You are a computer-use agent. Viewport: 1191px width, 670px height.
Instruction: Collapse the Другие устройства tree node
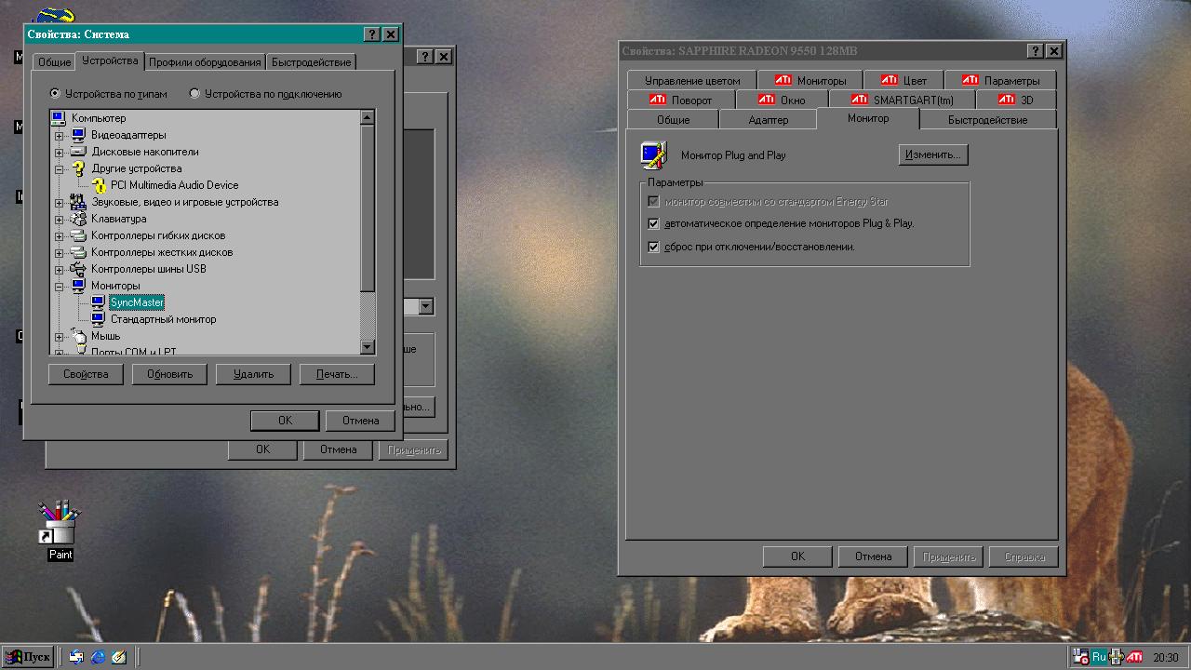coord(60,168)
